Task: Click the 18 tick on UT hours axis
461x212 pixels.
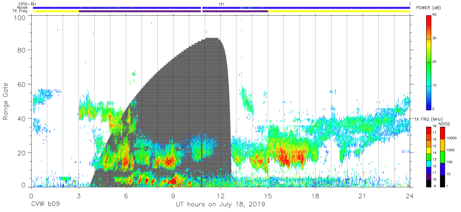Action: pyautogui.click(x=315, y=196)
